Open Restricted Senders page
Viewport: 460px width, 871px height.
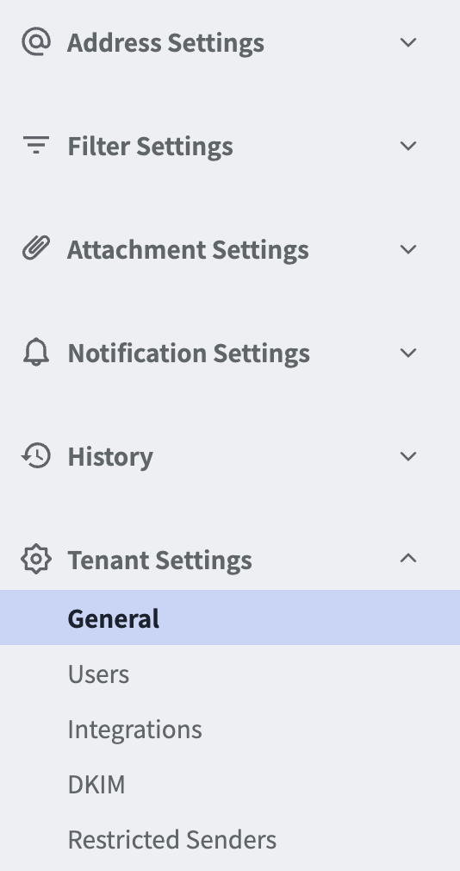(x=172, y=839)
